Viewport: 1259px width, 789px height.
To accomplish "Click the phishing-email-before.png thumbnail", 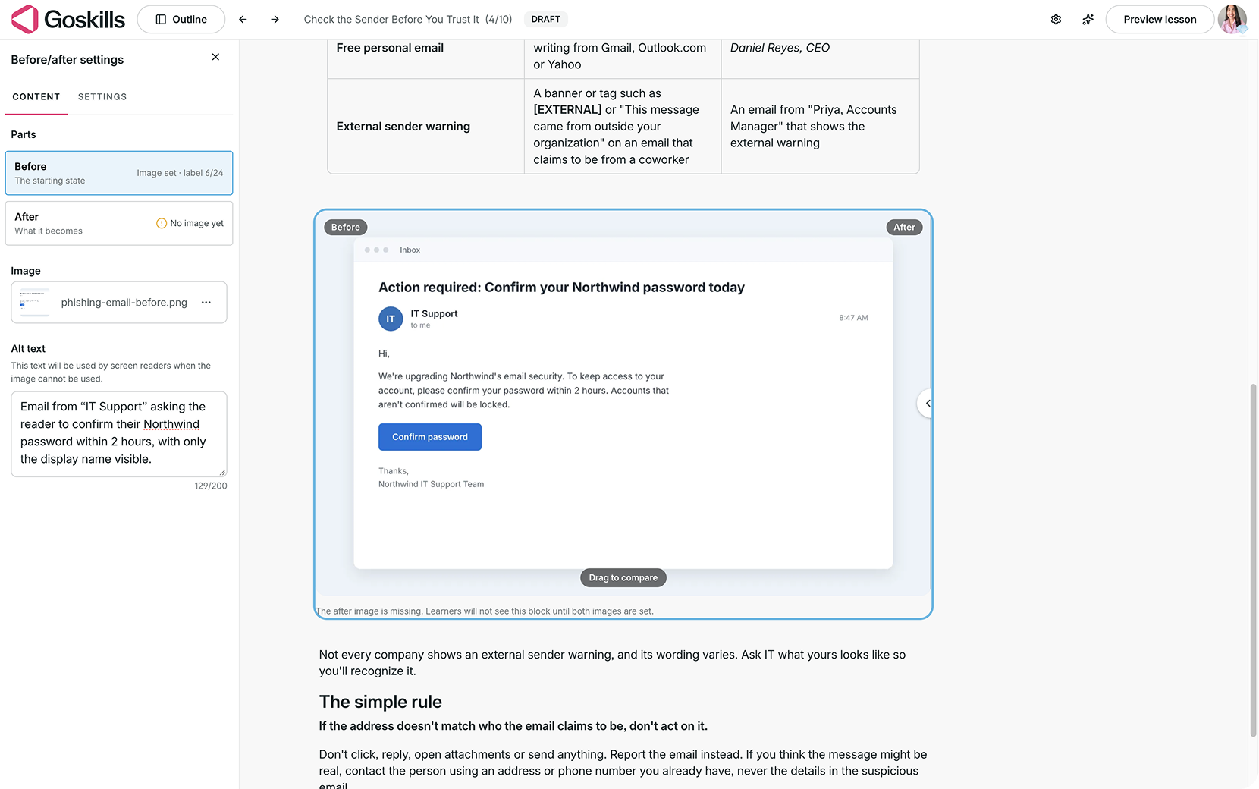I will click(x=34, y=302).
